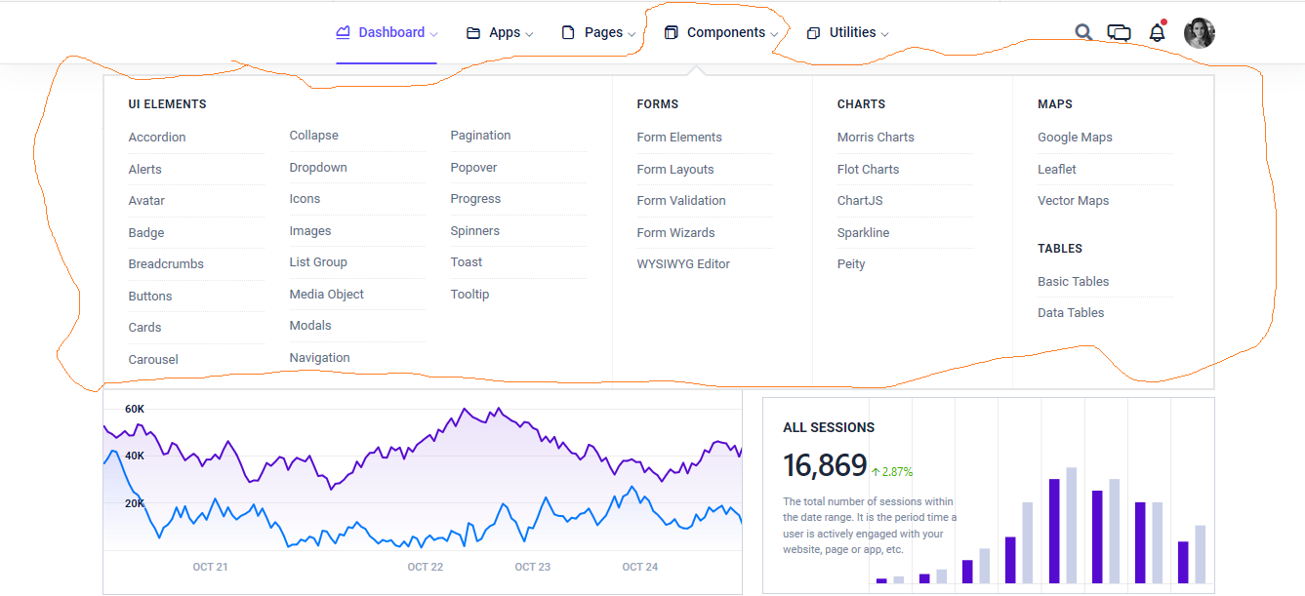This screenshot has width=1305, height=596.
Task: Open the notifications bell icon
Action: (1157, 32)
